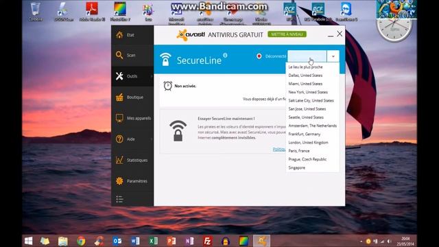This screenshot has width=439, height=247.
Task: Open the Boutique shop section
Action: pyautogui.click(x=132, y=97)
